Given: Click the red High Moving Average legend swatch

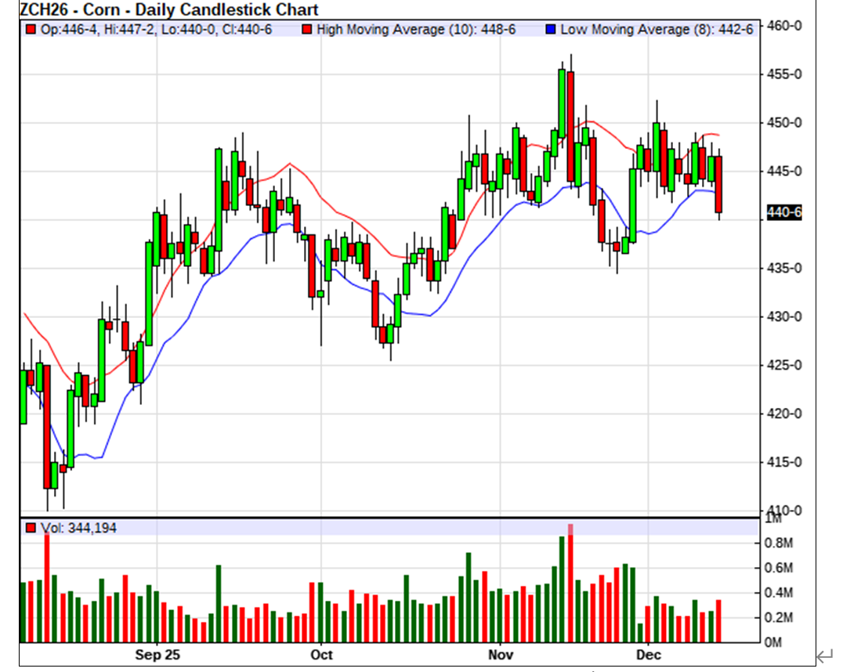Looking at the screenshot, I should (306, 29).
